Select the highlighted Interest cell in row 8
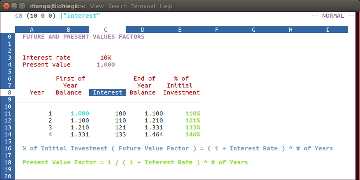This screenshot has height=180, width=360. [108, 92]
